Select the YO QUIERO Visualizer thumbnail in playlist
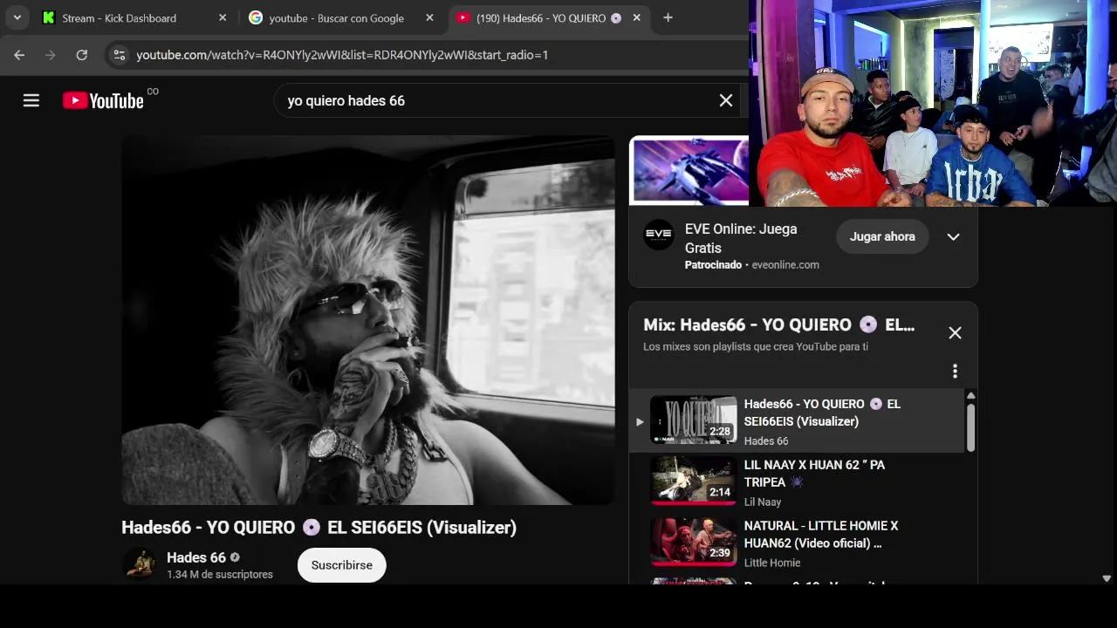This screenshot has height=628, width=1117. (693, 420)
